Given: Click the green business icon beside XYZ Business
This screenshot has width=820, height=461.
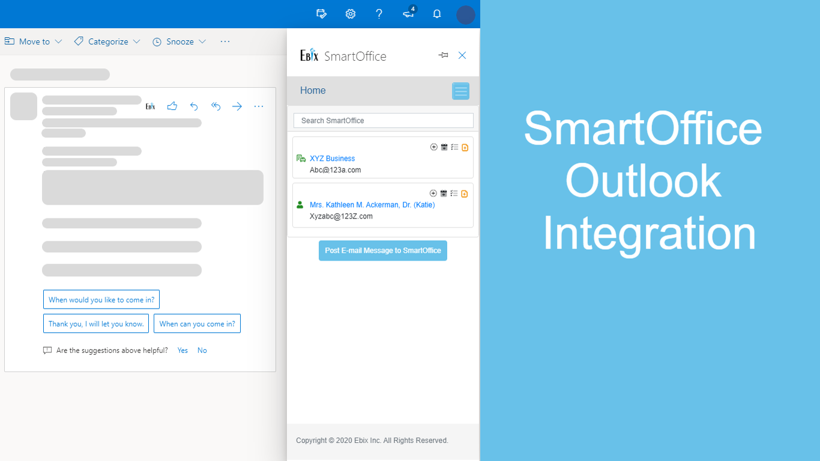Looking at the screenshot, I should (x=301, y=158).
